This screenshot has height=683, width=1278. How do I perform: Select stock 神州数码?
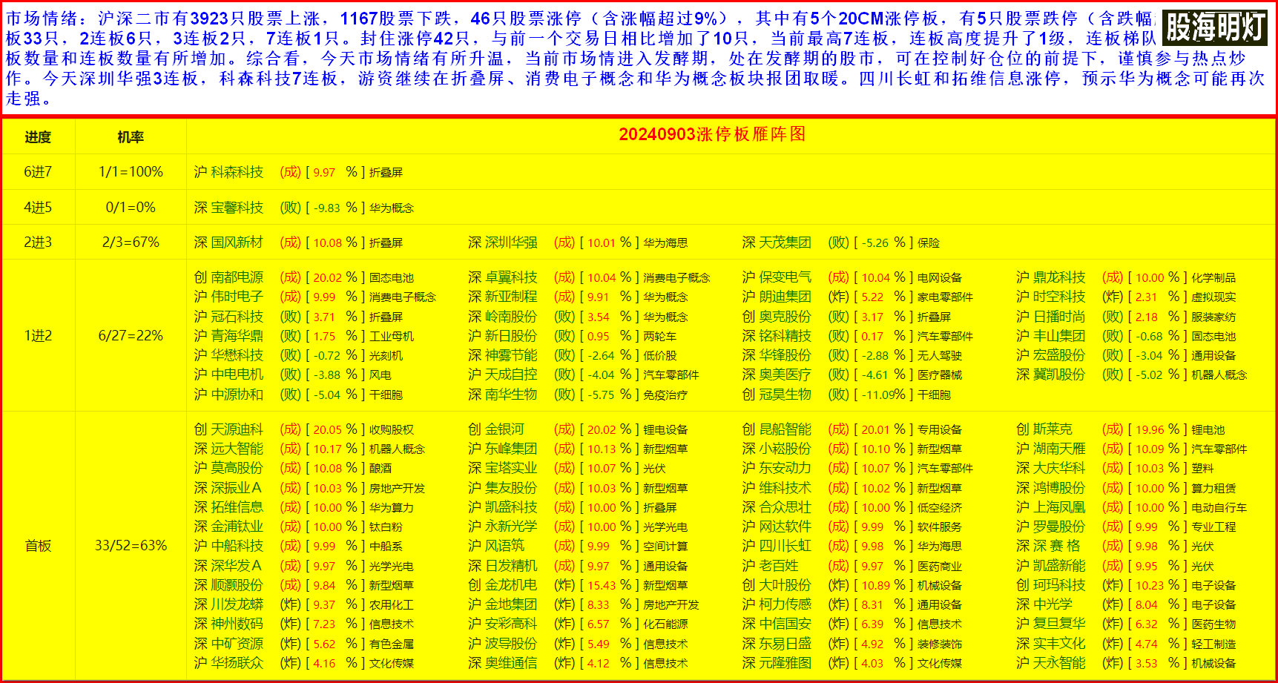tap(237, 624)
